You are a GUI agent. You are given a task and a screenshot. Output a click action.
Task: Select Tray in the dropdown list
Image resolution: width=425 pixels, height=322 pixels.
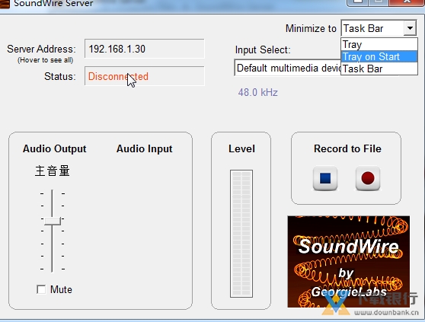point(379,44)
